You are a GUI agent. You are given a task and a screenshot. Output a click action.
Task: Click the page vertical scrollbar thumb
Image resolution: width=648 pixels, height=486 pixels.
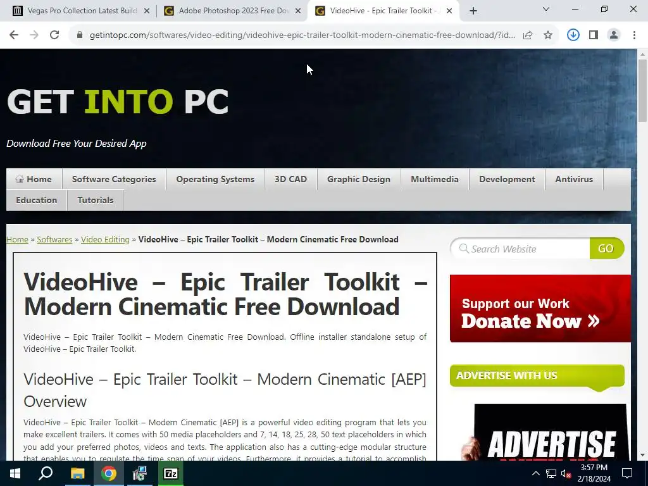(x=642, y=90)
